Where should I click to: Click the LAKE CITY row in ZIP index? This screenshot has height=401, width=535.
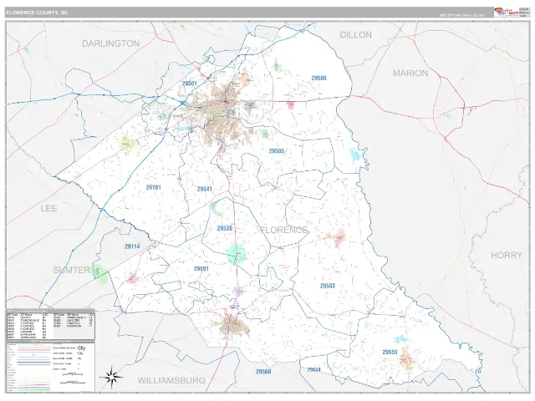click(74, 320)
